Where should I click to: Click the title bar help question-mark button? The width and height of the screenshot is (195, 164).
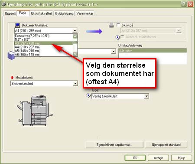pos(184,4)
